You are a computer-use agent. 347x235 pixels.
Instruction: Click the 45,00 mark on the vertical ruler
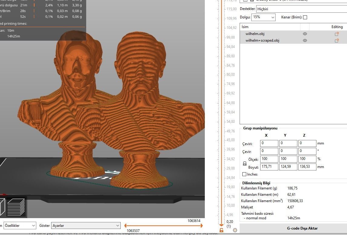[x=231, y=140]
